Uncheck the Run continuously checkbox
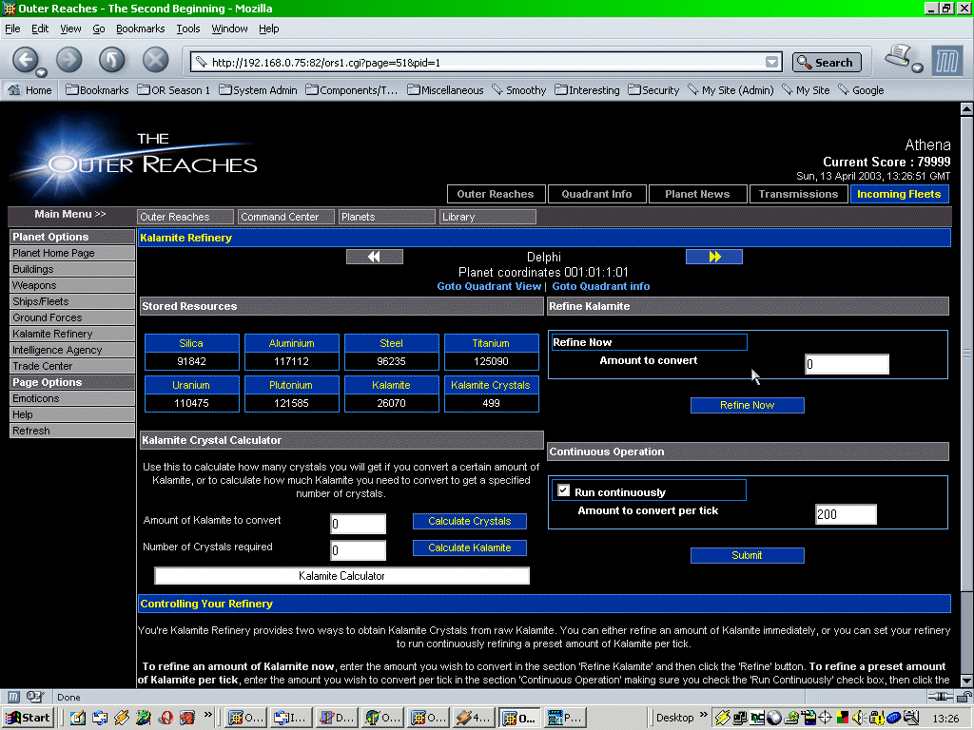The width and height of the screenshot is (974, 730). (563, 491)
